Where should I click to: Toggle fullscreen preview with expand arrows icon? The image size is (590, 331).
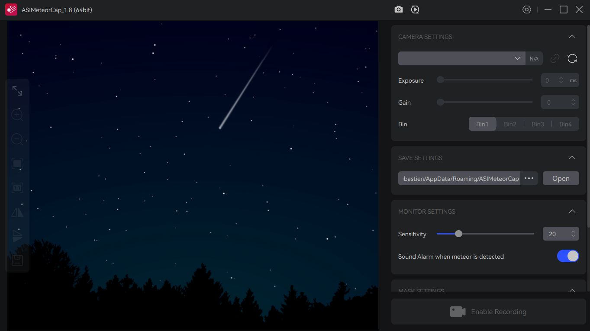(x=17, y=91)
